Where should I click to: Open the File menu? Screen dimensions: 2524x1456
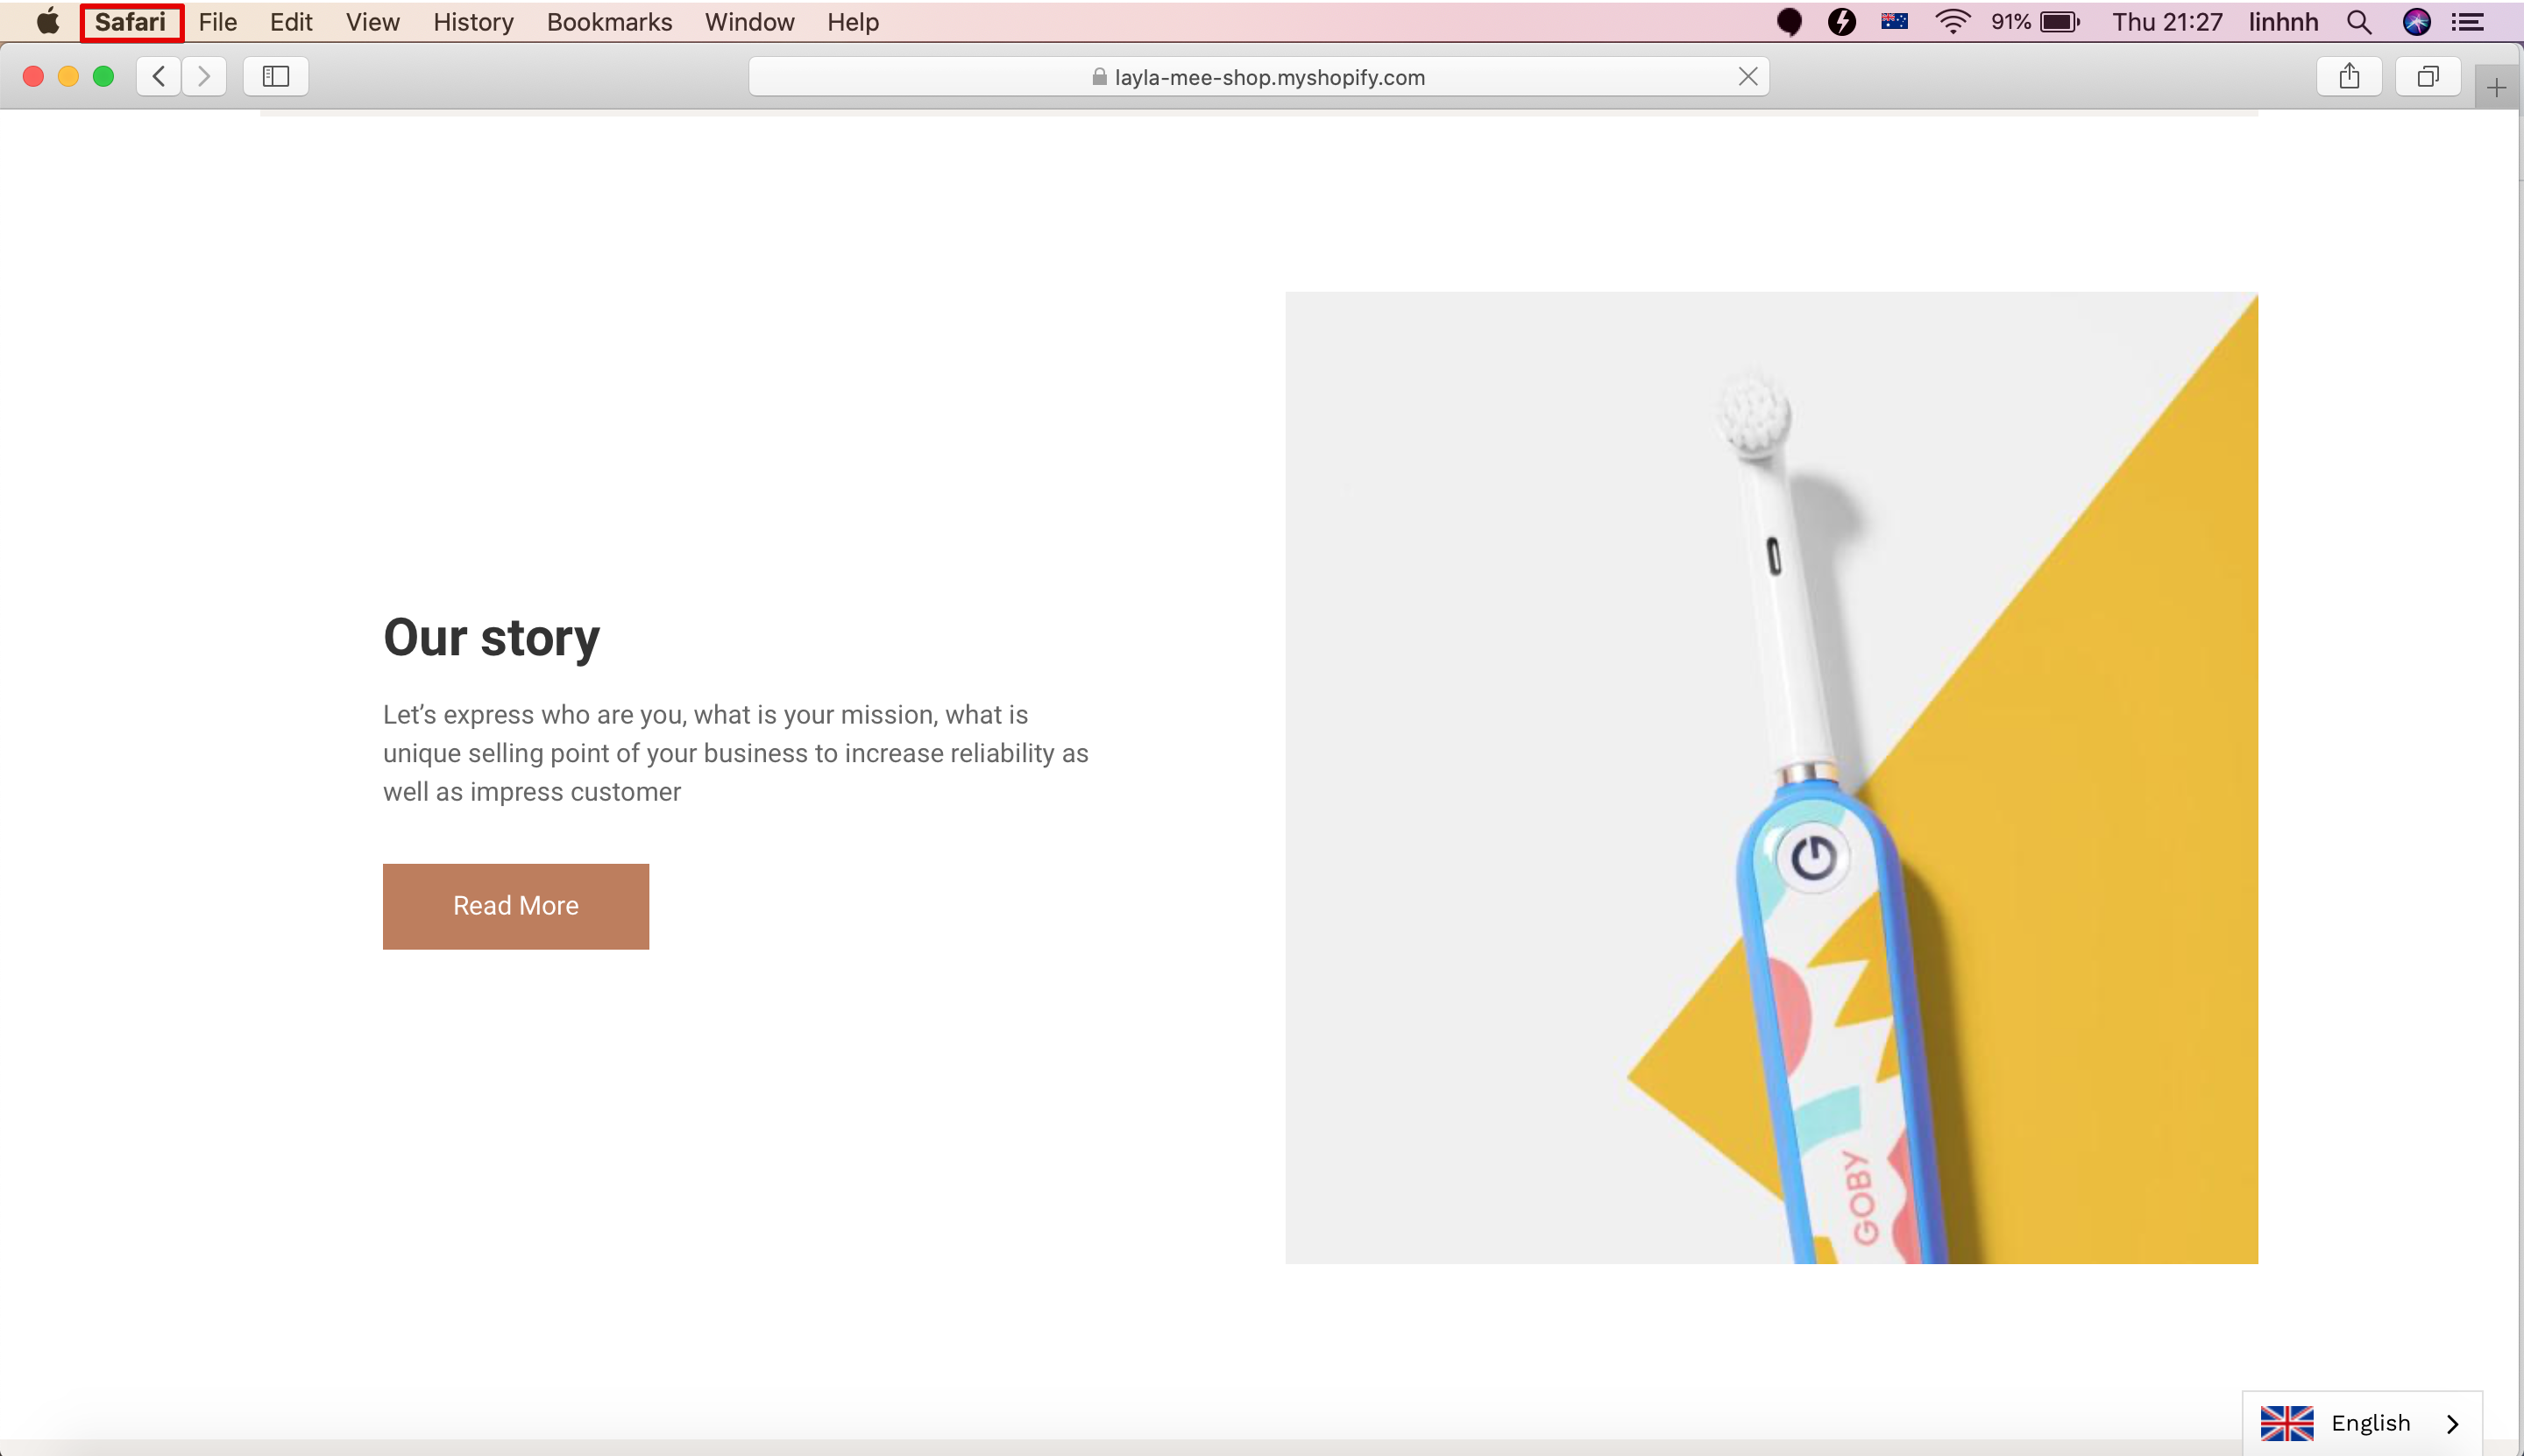tap(217, 22)
